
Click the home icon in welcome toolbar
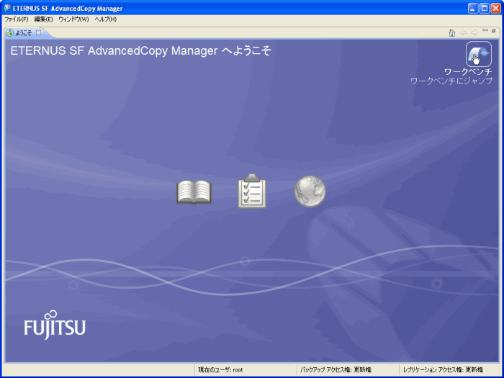coord(452,32)
